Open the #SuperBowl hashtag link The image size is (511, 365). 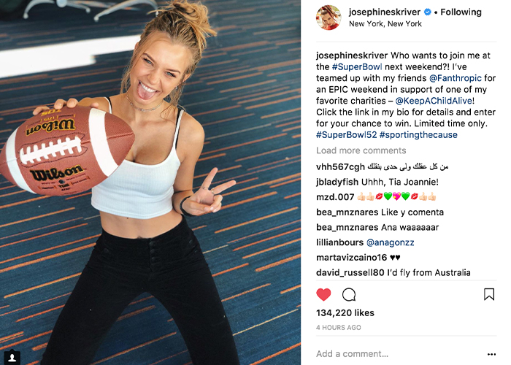click(x=357, y=67)
